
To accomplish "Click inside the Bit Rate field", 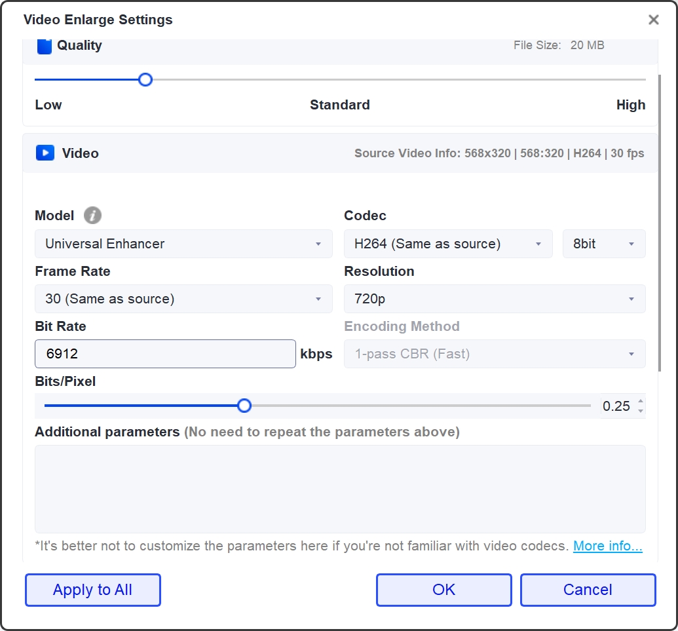I will (x=165, y=353).
